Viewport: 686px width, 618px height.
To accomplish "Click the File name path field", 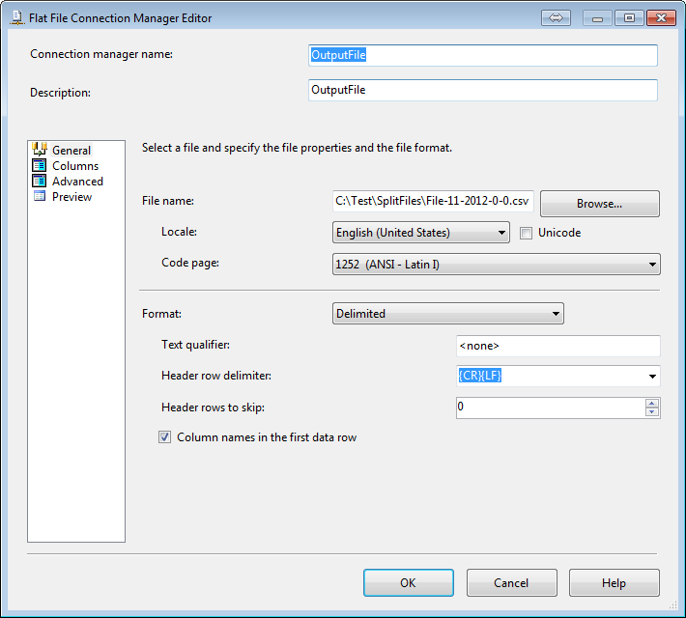I will point(433,201).
